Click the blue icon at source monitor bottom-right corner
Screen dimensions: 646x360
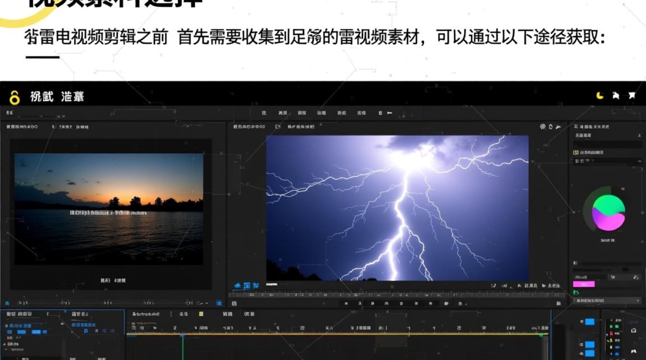(219, 303)
